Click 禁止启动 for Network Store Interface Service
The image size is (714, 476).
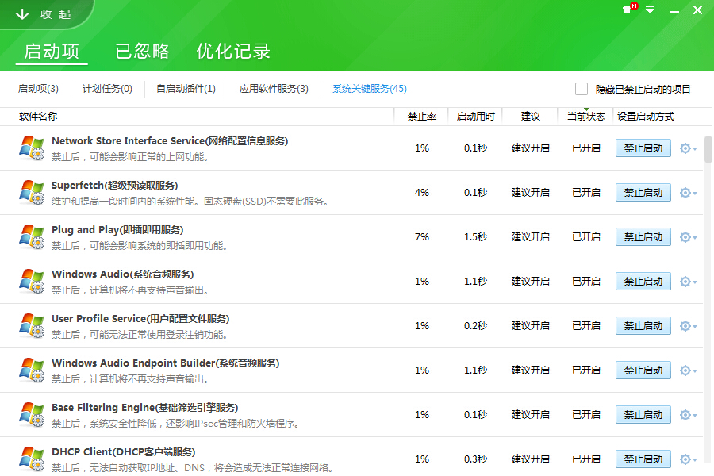[643, 148]
